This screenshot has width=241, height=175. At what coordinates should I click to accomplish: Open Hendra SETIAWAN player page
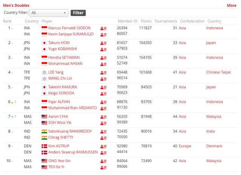(x=64, y=57)
